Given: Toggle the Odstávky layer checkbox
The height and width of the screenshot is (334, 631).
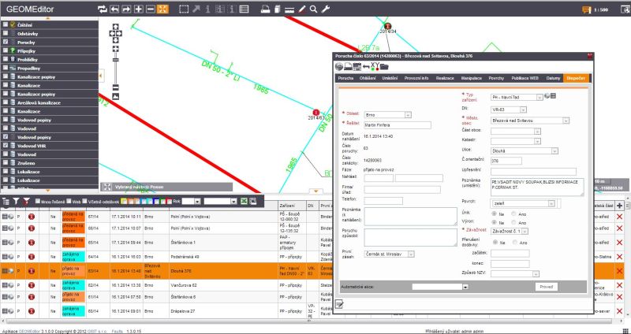Looking at the screenshot, I should pyautogui.click(x=6, y=33).
